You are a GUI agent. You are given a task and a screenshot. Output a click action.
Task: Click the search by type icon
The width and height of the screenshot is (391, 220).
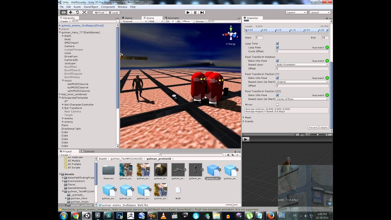click(228, 155)
